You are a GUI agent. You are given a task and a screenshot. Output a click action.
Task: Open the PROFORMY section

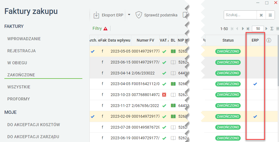19,99
